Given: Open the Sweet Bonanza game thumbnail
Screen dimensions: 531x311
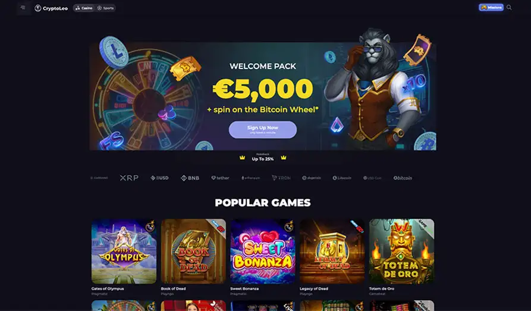Looking at the screenshot, I should tap(263, 252).
